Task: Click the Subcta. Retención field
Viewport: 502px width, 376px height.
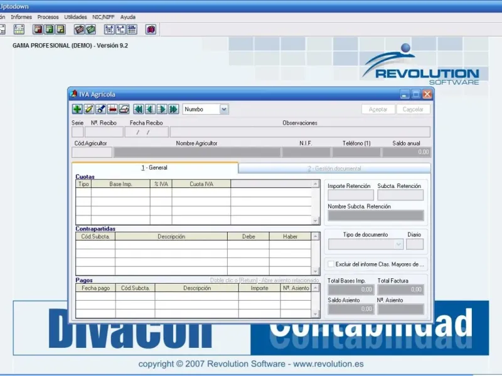Action: pyautogui.click(x=400, y=195)
